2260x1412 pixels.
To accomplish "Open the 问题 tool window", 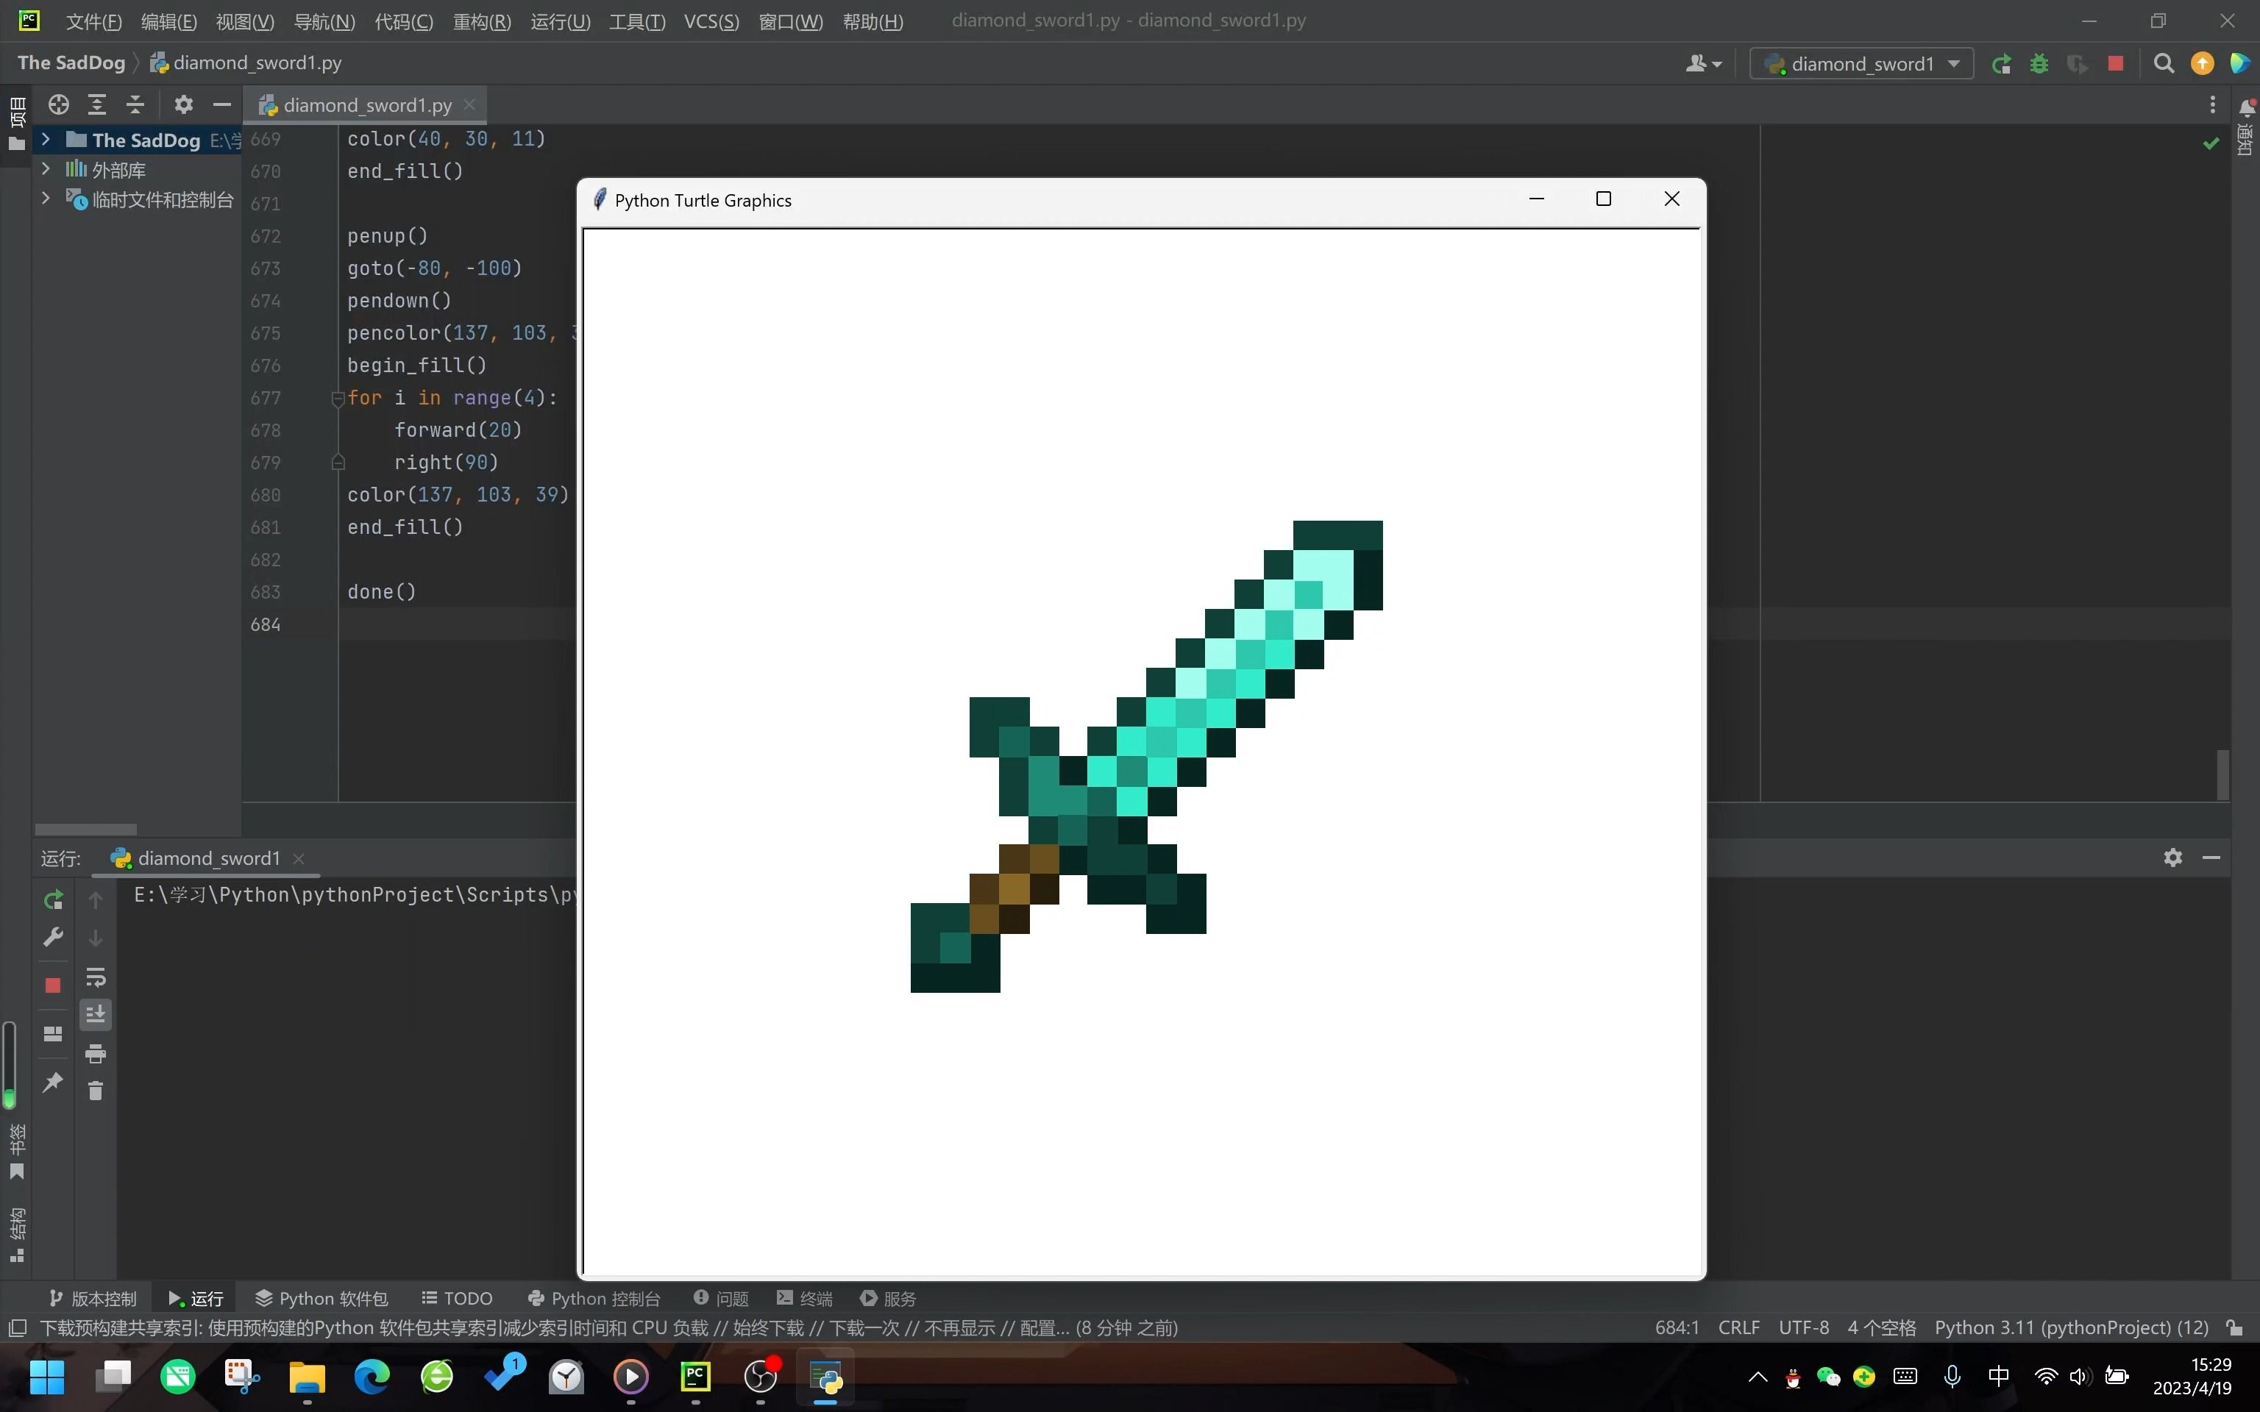I will (721, 1298).
